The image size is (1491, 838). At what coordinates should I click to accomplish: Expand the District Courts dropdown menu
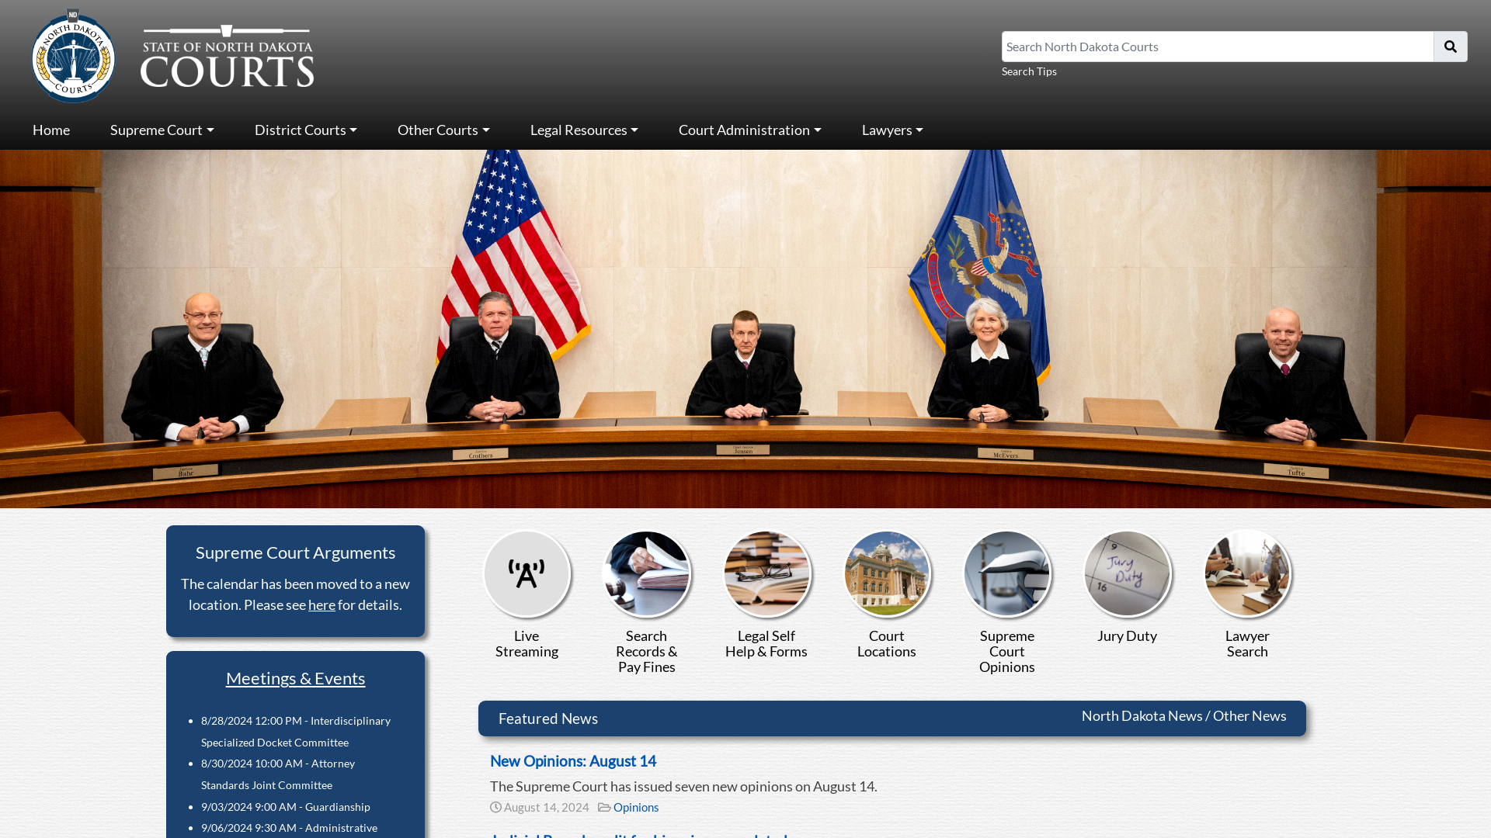coord(306,130)
